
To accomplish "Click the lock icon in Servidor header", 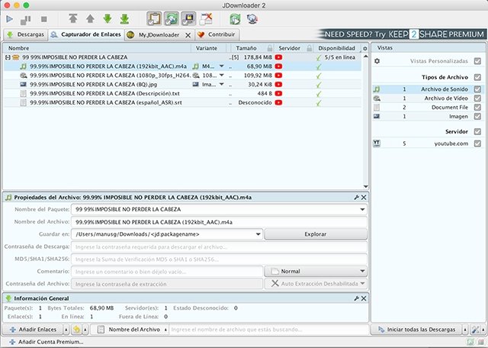I will click(310, 48).
